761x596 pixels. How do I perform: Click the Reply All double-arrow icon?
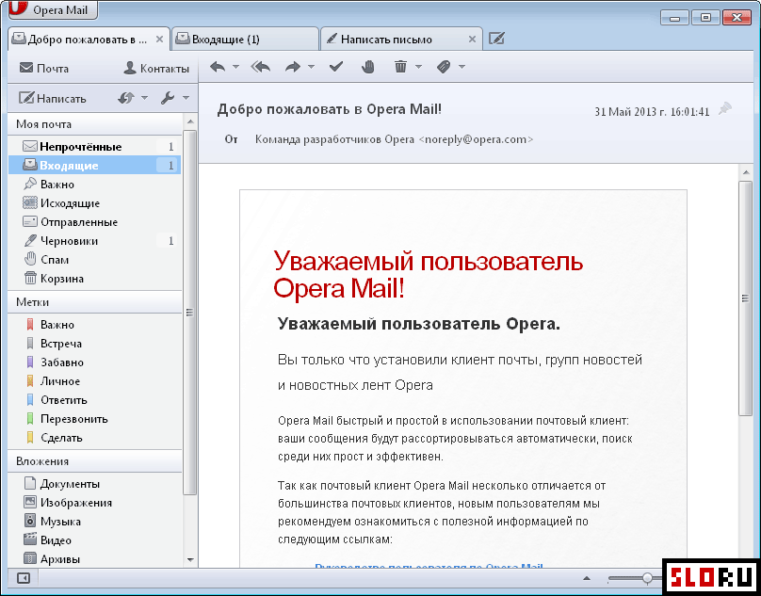coord(261,67)
